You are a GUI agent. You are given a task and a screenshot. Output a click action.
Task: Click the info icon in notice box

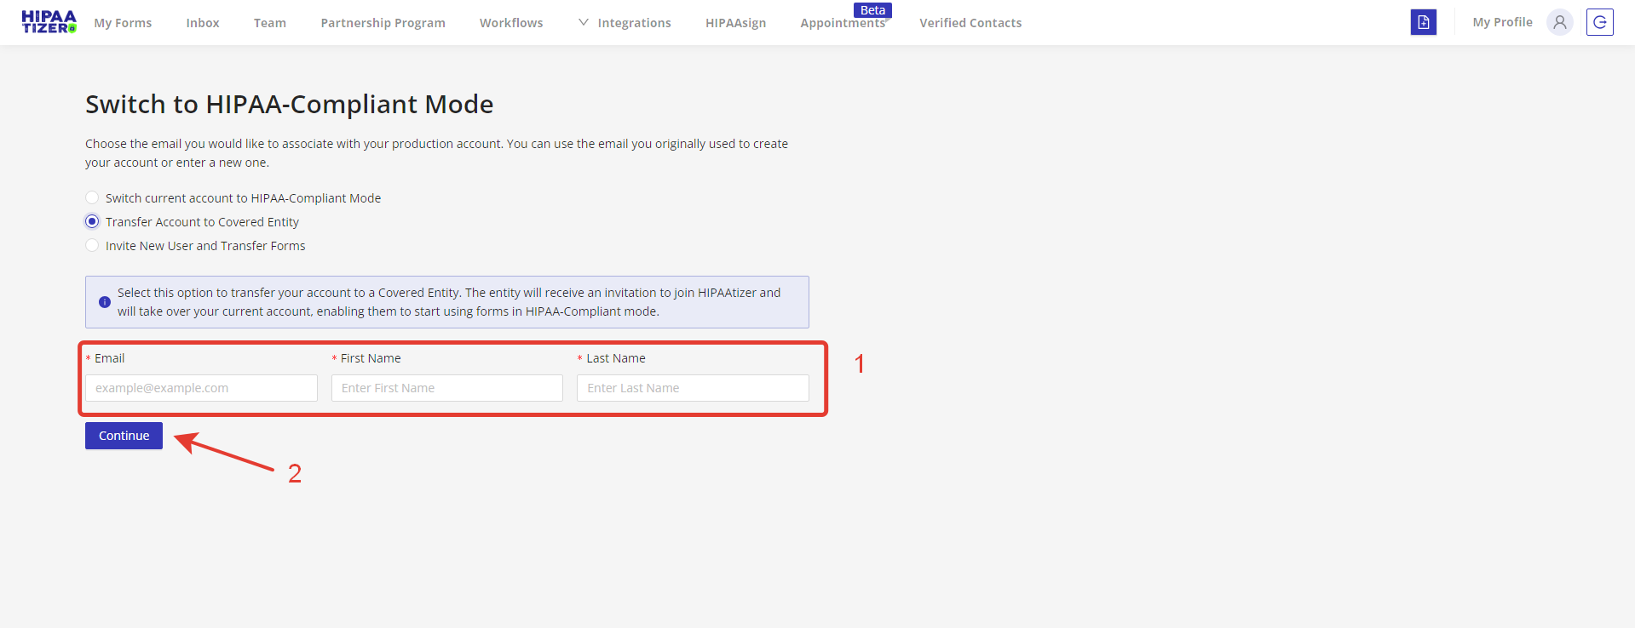[105, 302]
